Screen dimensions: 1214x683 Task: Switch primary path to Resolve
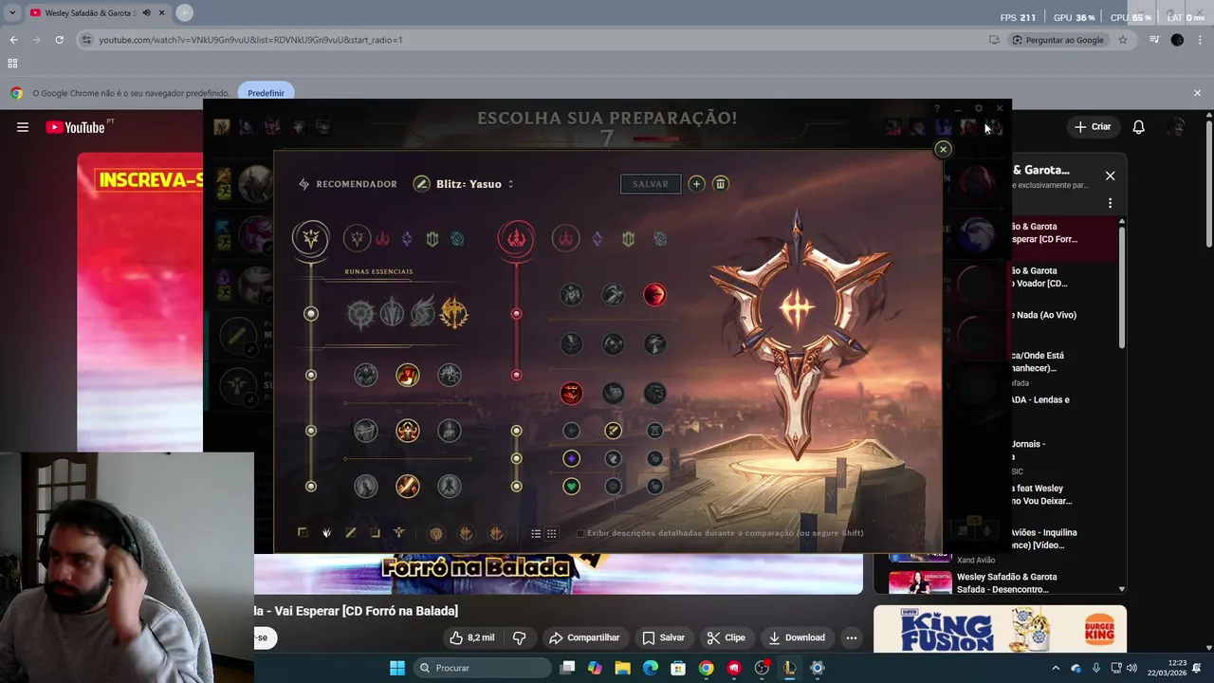432,239
